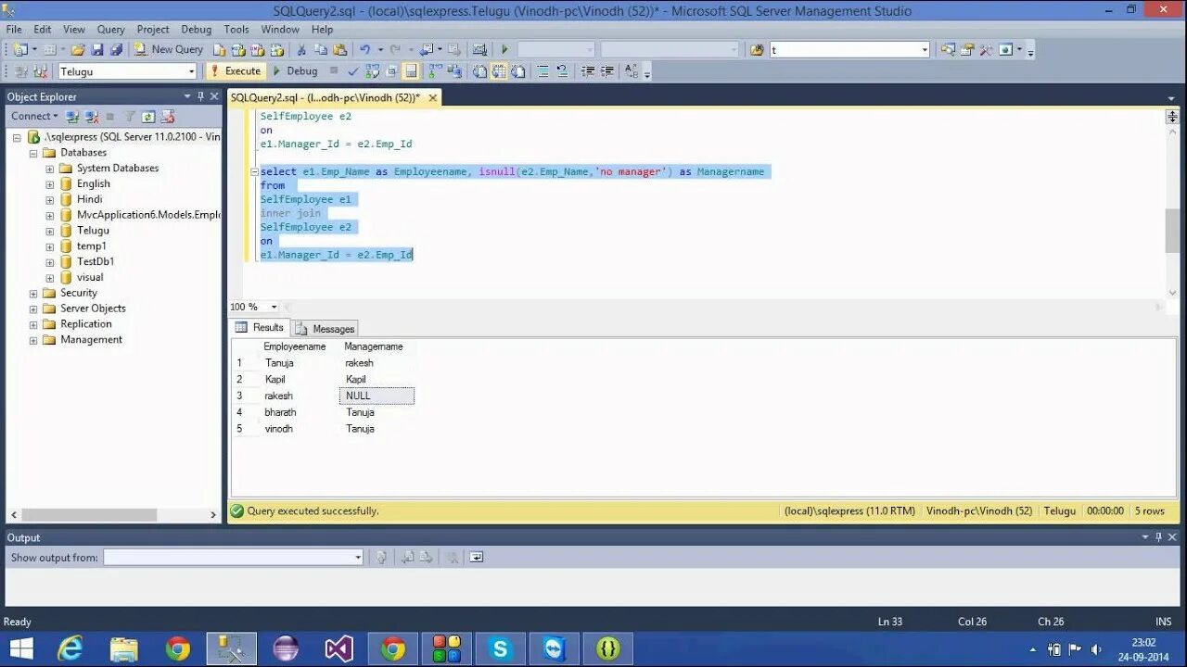1187x667 pixels.
Task: Click the Copy icon in the toolbar
Action: pos(320,49)
